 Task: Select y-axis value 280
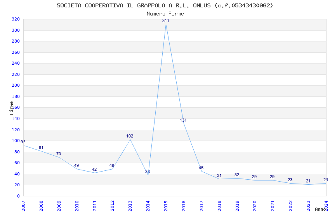pos(16,41)
